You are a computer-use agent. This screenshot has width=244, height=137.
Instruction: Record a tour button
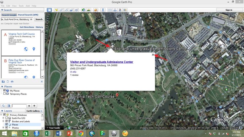(x=77, y=10)
